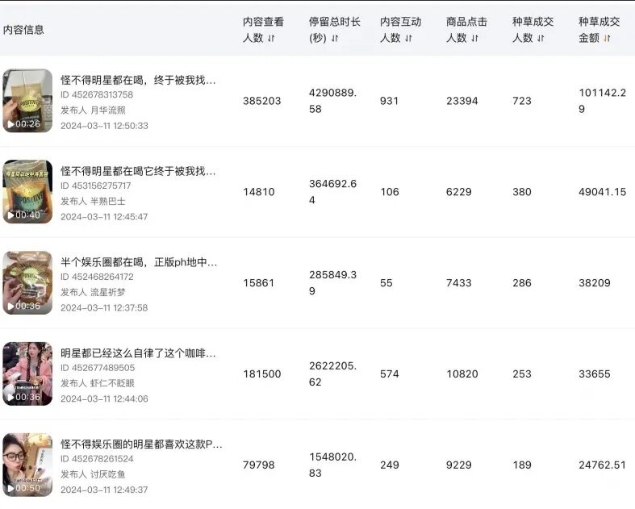Click the 内容查看人数 header label
Image resolution: width=635 pixels, height=509 pixels.
(x=263, y=30)
